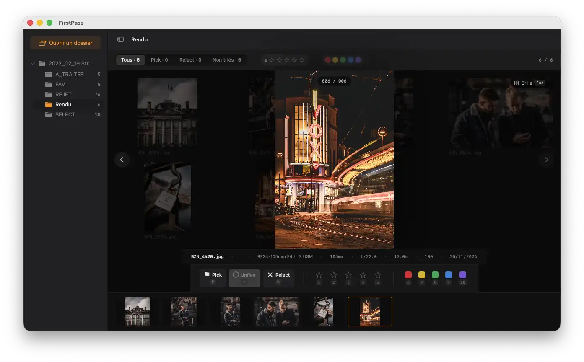This screenshot has height=362, width=584.
Task: Return to grid view with Grille button
Action: coord(529,83)
